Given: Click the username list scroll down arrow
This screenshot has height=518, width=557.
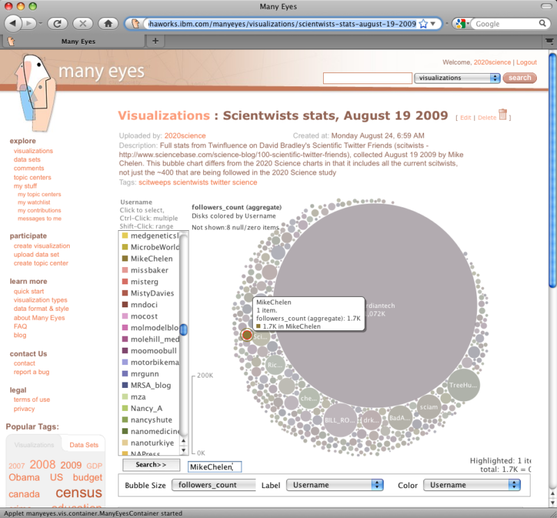Looking at the screenshot, I should [x=183, y=451].
